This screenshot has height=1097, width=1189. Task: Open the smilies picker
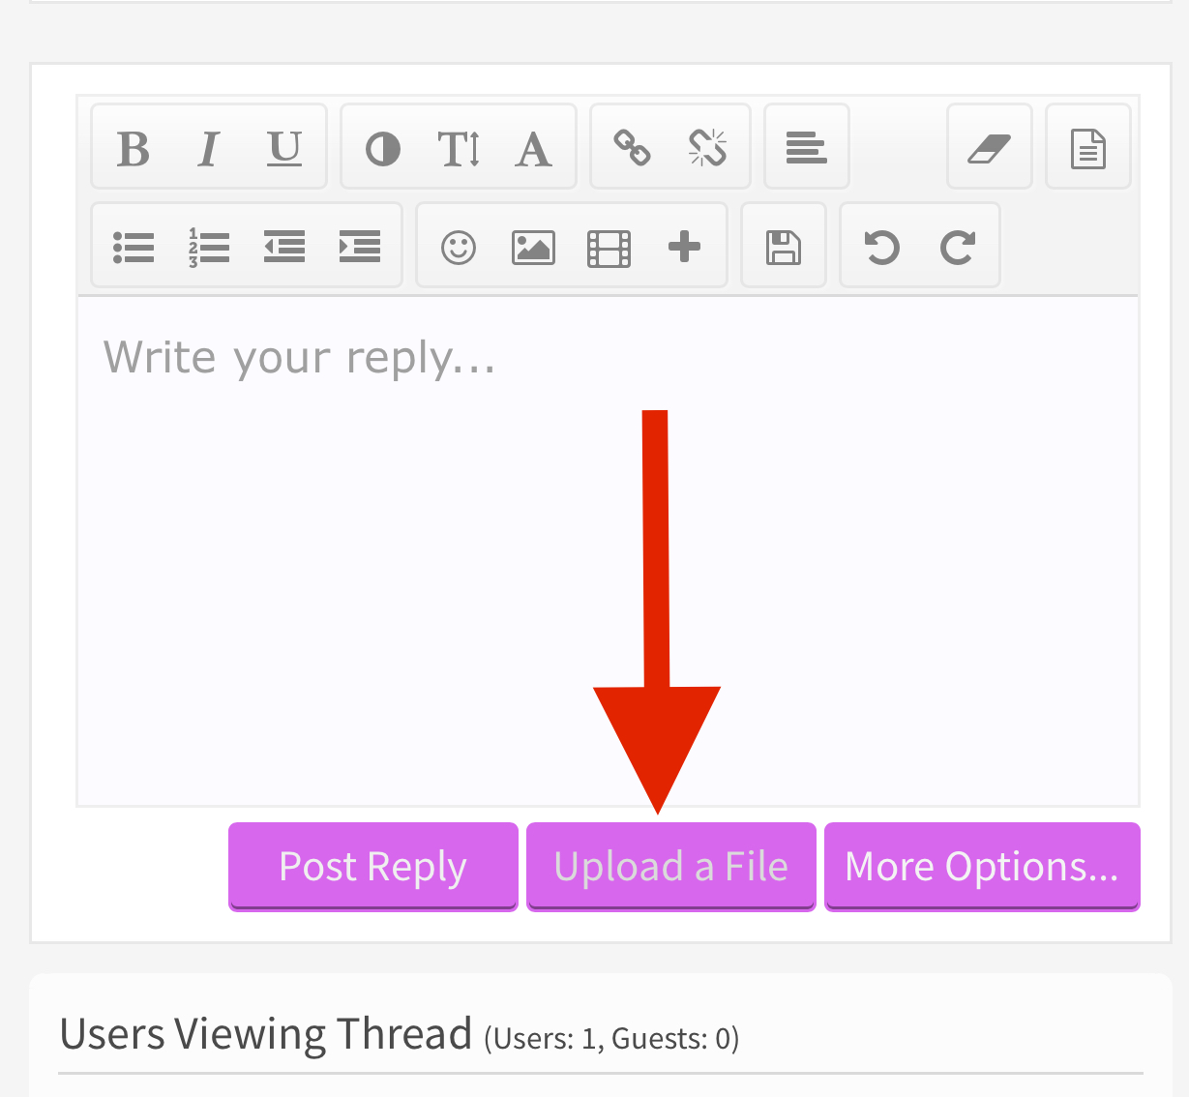(459, 247)
